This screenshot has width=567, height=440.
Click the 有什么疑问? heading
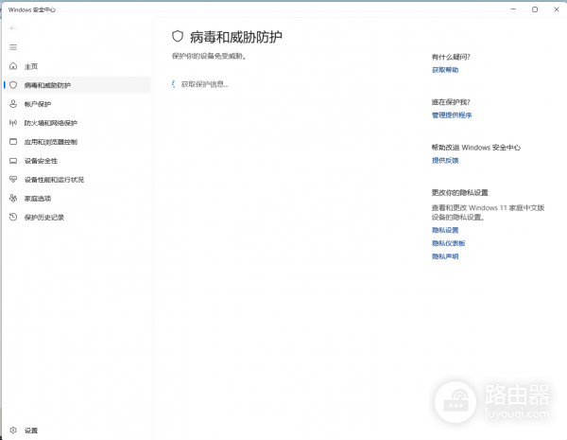[451, 57]
